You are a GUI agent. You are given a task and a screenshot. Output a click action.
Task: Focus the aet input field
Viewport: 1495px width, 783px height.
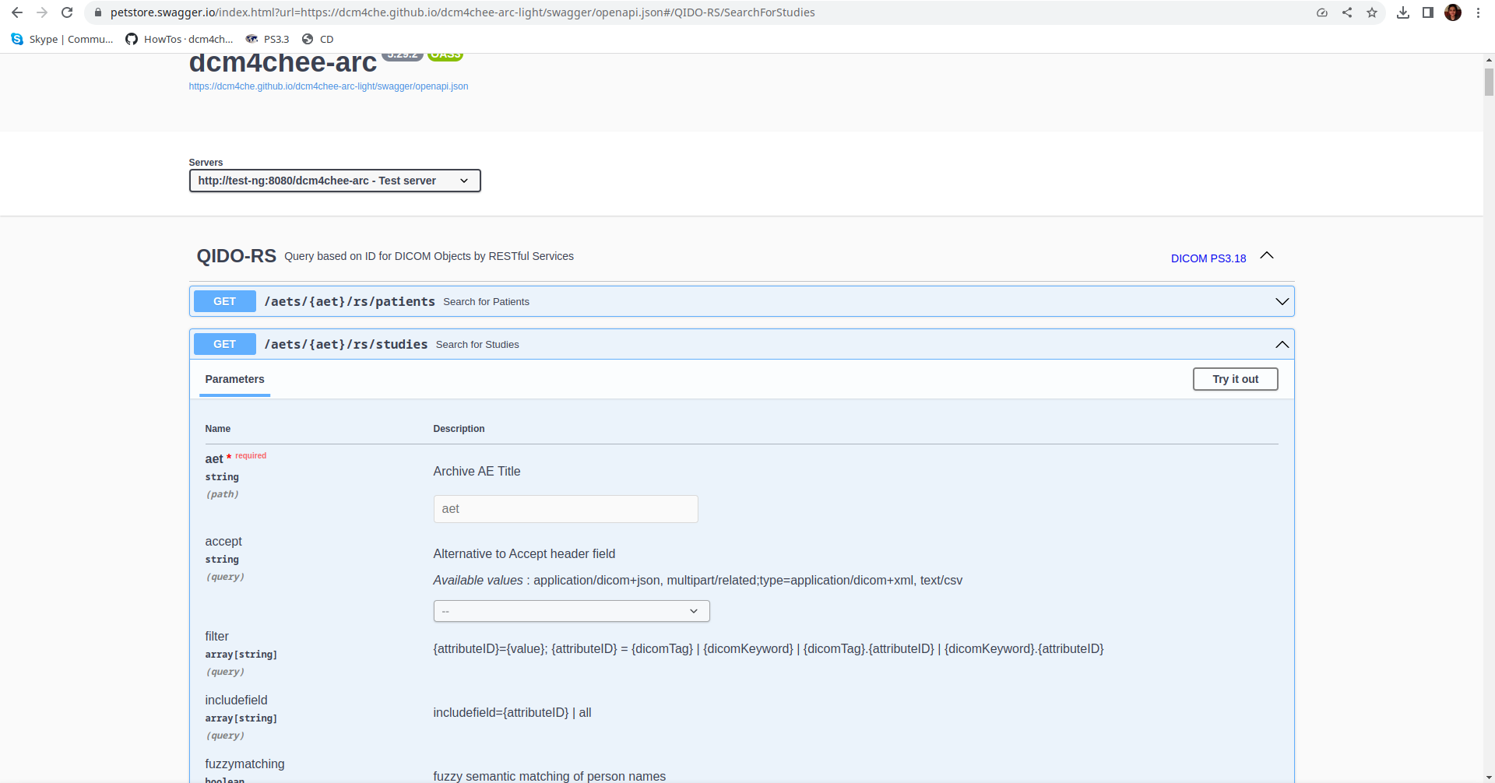(565, 509)
